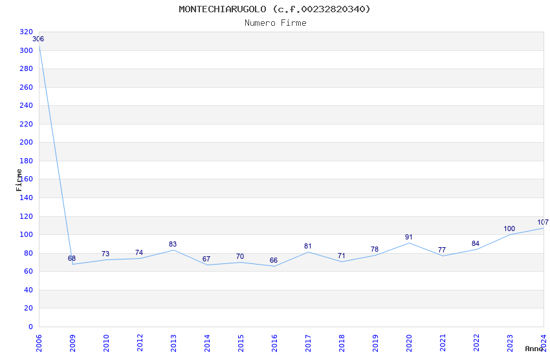Click the chart title MONTECHIARUGOLO (c.f.00232820340)
550x355 pixels.
coord(274,9)
